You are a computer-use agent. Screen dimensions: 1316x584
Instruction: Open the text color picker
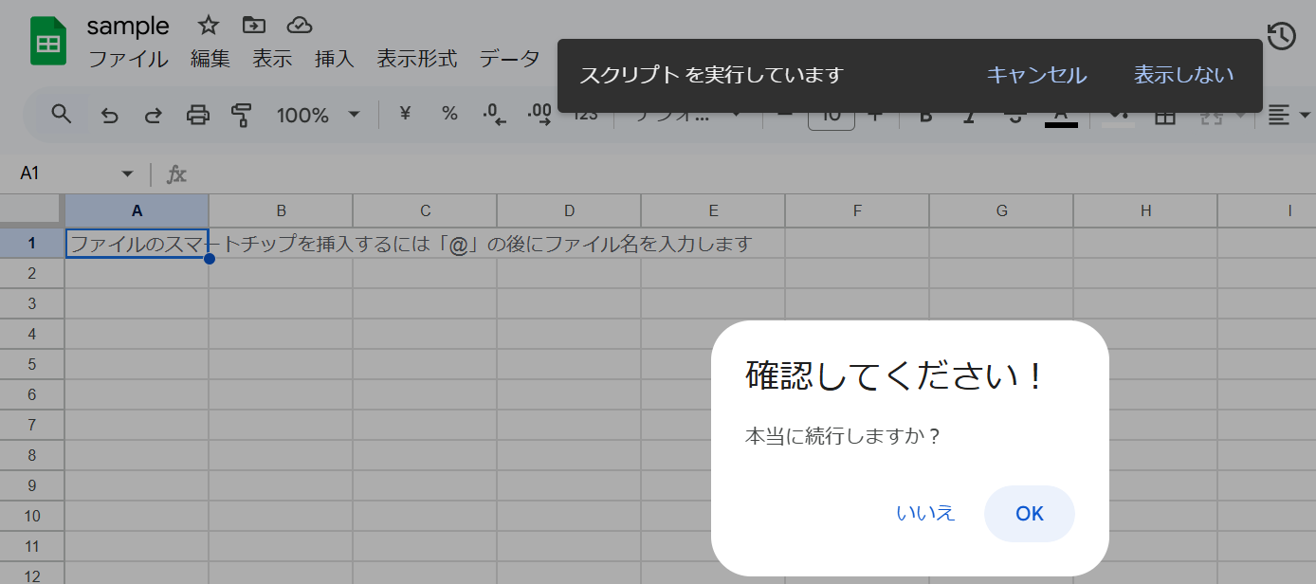coord(1061,114)
